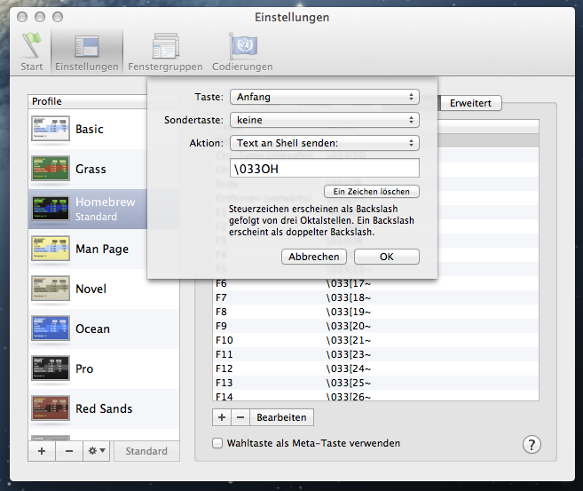Add a new key mapping
This screenshot has width=583, height=491.
[x=222, y=417]
